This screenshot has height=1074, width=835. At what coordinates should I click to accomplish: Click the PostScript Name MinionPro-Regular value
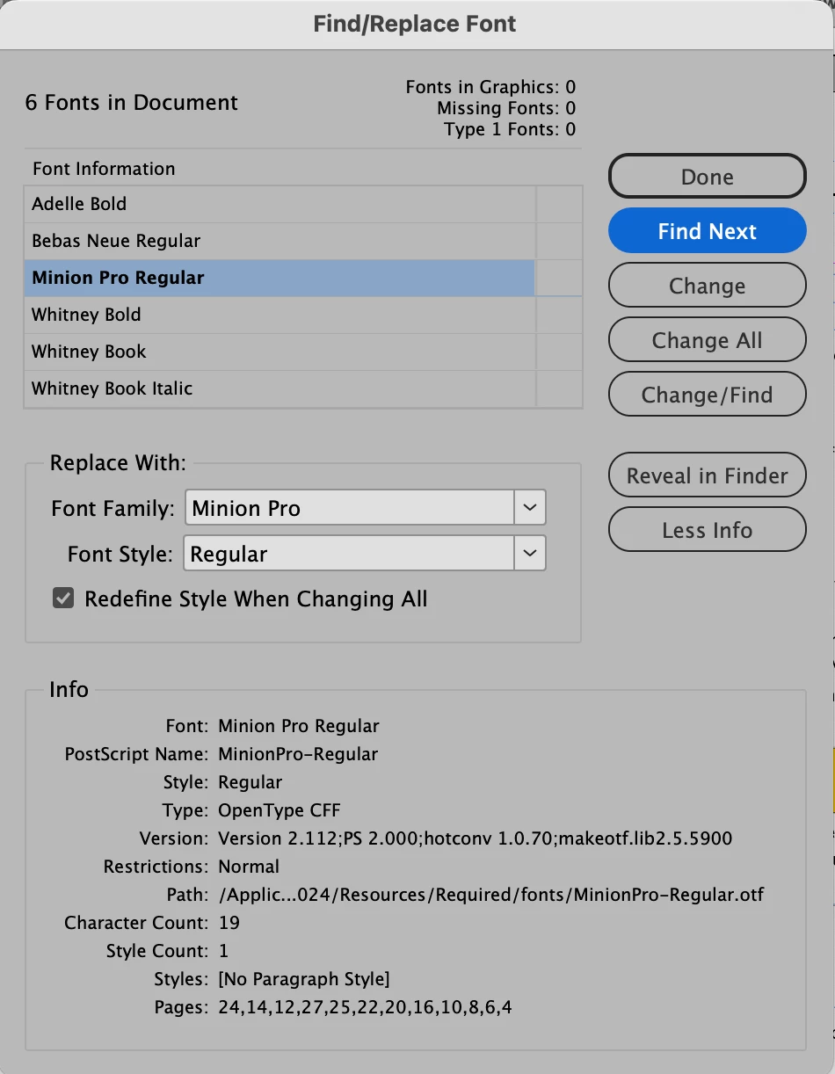[298, 754]
